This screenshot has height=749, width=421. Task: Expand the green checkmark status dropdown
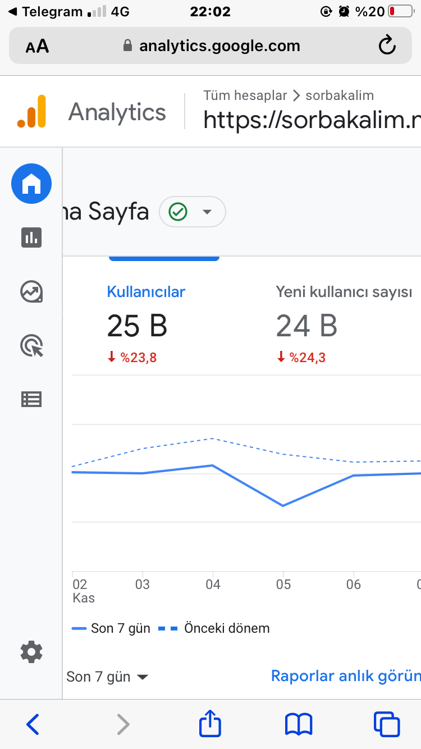[x=193, y=212]
